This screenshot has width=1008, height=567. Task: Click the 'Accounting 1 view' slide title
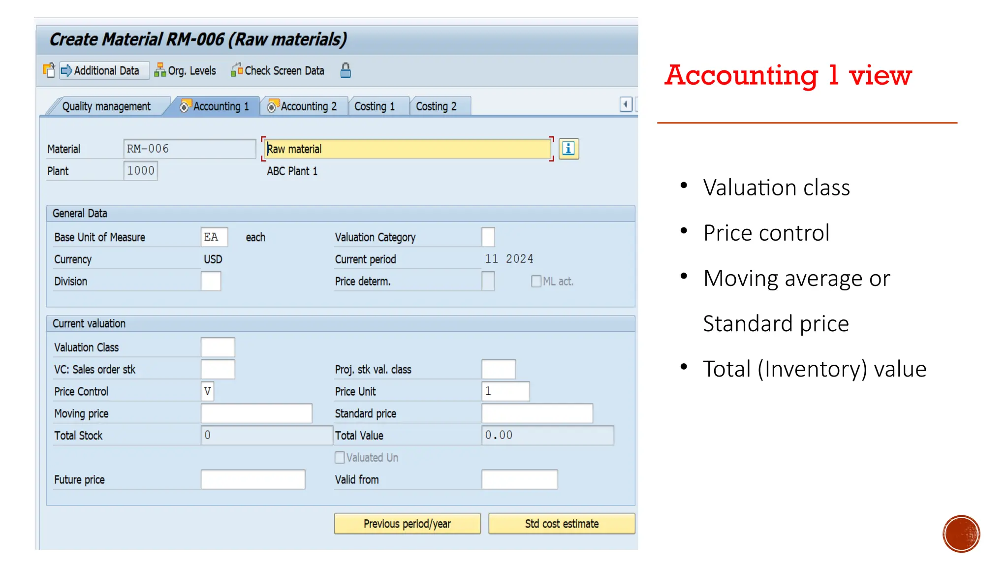coord(788,75)
